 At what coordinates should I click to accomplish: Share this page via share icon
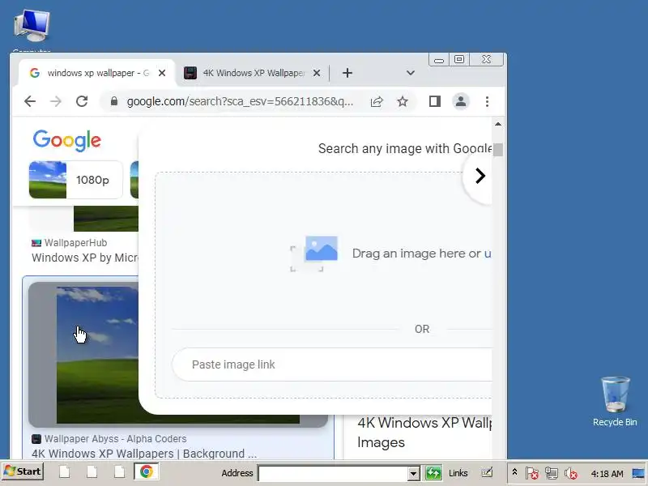tap(377, 101)
